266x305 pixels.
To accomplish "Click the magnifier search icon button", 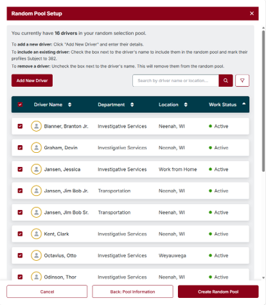I will click(x=226, y=80).
